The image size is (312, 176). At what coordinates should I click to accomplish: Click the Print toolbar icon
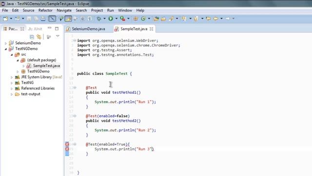[43, 19]
